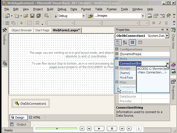Open the Debug configuration dropdown
The height and width of the screenshot is (133, 177).
tap(84, 16)
